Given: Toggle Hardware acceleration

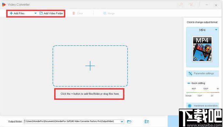Looking at the screenshot, I should [x=202, y=106].
